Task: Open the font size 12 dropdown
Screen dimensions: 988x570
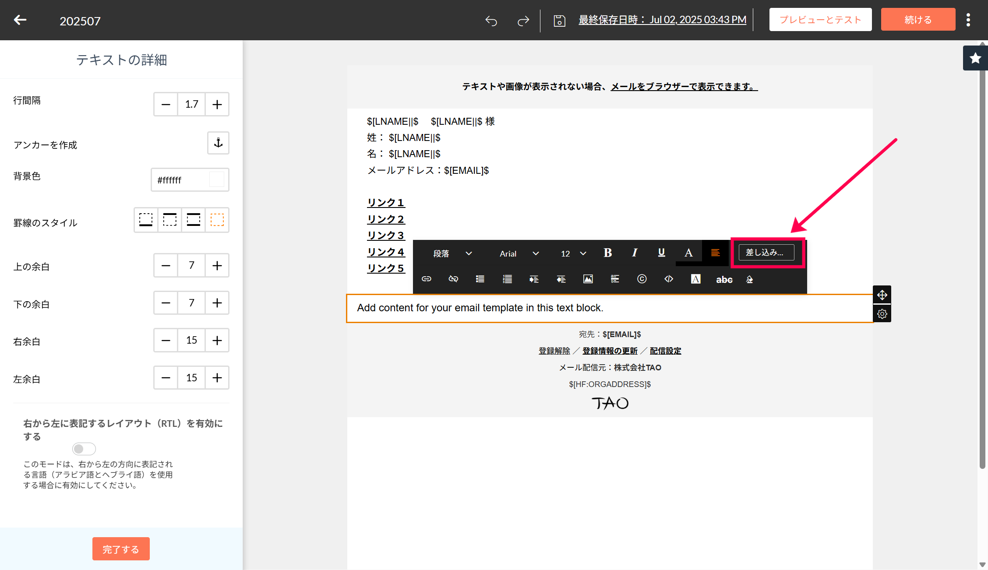Action: click(x=573, y=253)
